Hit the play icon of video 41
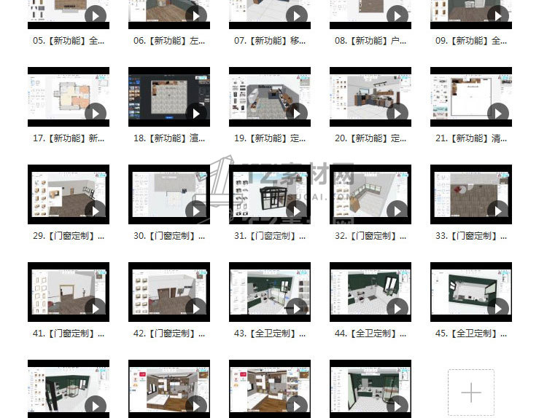 (96, 308)
